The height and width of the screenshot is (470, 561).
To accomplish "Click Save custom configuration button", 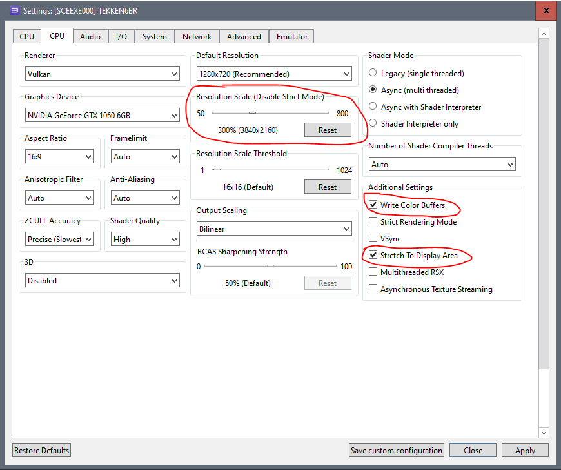I will [x=397, y=451].
